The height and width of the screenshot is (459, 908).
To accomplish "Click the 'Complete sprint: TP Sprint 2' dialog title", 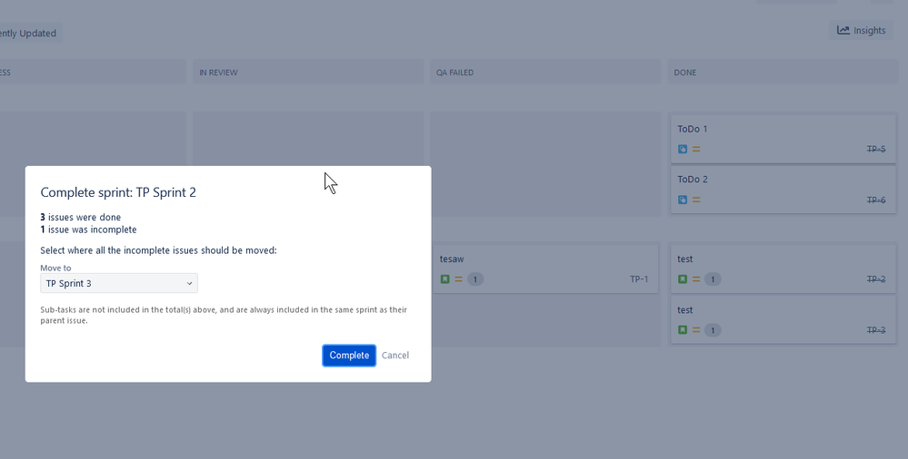I will [x=118, y=192].
